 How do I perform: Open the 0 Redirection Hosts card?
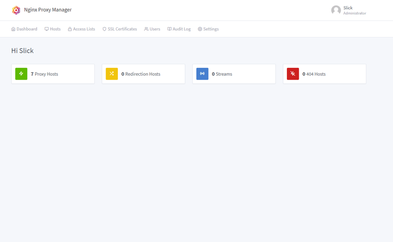pos(144,74)
